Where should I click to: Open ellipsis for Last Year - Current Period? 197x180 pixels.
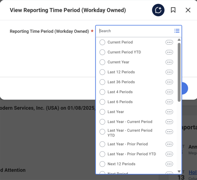(169, 122)
